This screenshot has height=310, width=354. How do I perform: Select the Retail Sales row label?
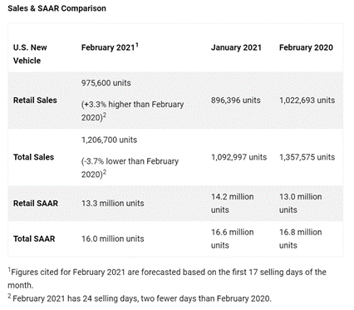[x=35, y=101]
